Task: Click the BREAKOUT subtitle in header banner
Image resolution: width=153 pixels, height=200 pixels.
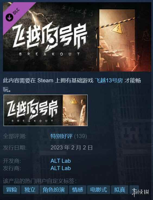Action: pos(50,54)
